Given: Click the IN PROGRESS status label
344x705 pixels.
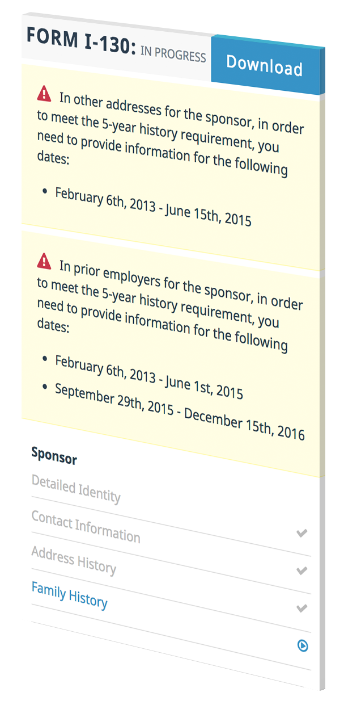Looking at the screenshot, I should click(x=173, y=54).
